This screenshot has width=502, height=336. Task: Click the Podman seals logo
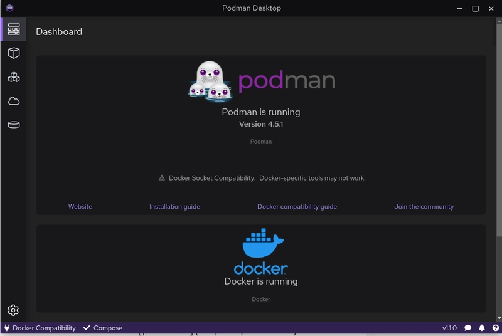tap(210, 81)
